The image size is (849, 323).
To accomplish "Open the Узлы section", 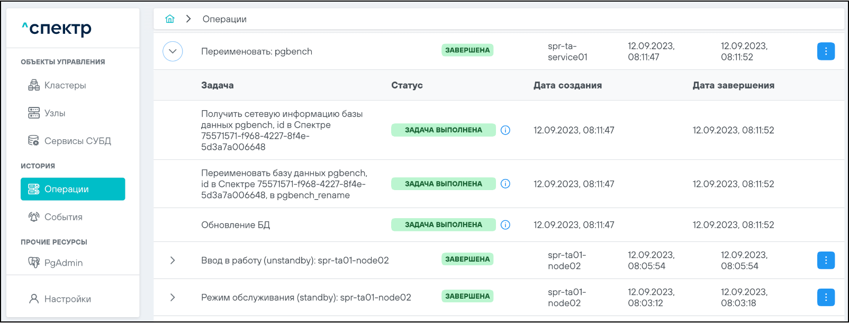I will 55,113.
